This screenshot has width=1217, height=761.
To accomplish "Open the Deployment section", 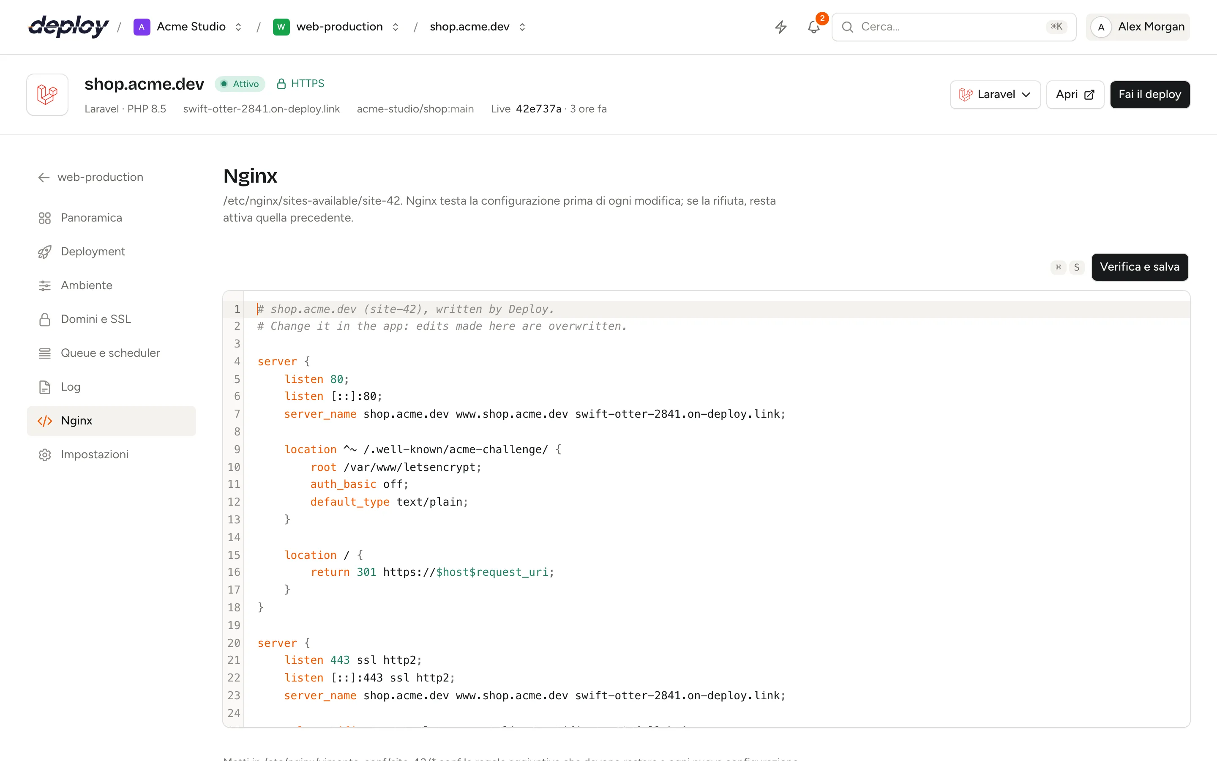I will tap(112, 252).
